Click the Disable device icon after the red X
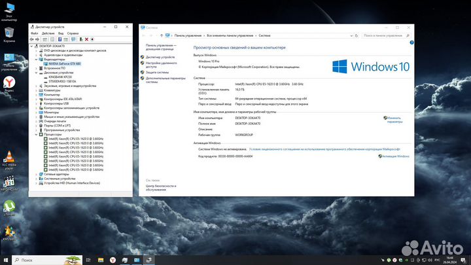471x265 pixels. pyautogui.click(x=92, y=39)
